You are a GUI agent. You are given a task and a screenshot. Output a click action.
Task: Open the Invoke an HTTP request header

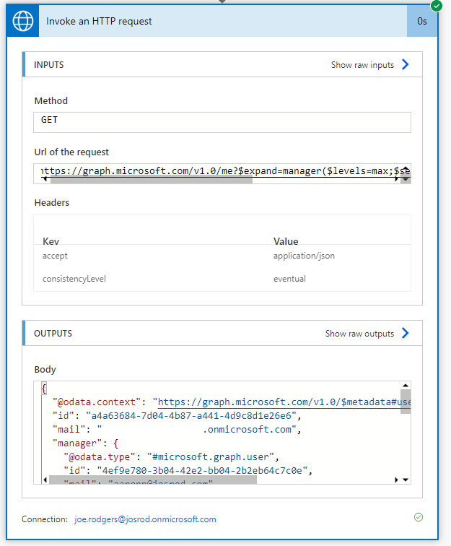click(x=223, y=21)
